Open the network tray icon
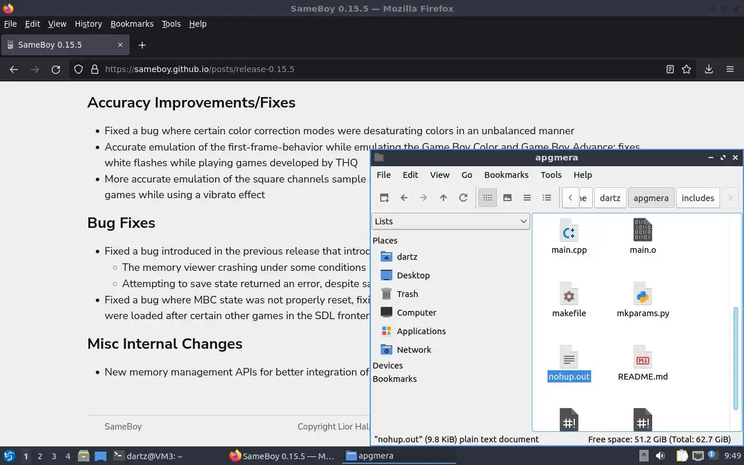The height and width of the screenshot is (465, 744). click(x=698, y=456)
